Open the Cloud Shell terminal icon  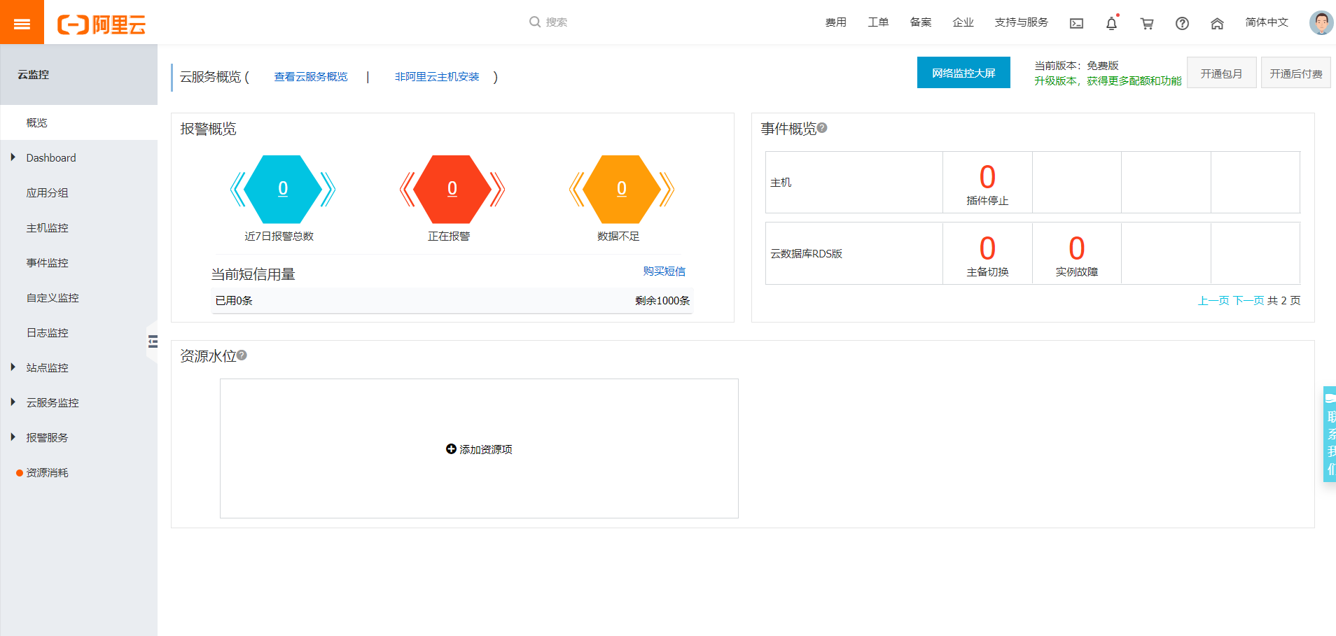(x=1076, y=23)
